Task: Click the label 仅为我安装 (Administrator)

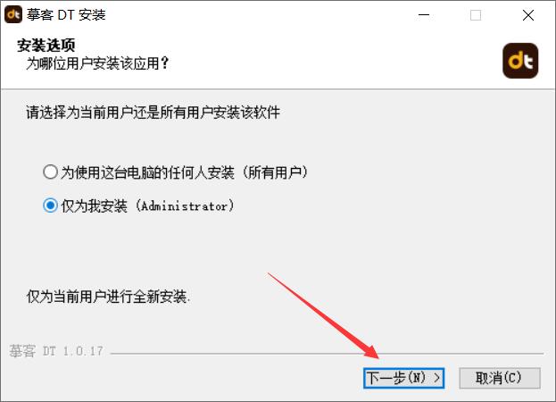Action: 147,205
